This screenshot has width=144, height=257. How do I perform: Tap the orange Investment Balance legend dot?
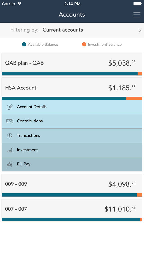[x=84, y=44]
